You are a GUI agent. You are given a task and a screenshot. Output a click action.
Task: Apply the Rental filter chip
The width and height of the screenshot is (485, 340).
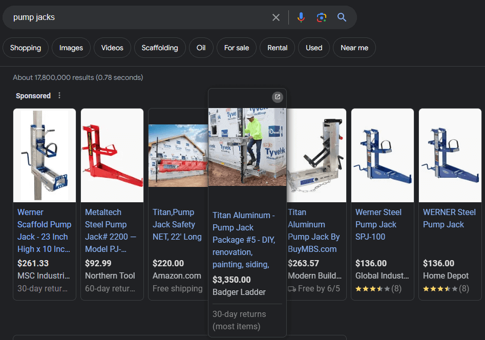tap(278, 48)
